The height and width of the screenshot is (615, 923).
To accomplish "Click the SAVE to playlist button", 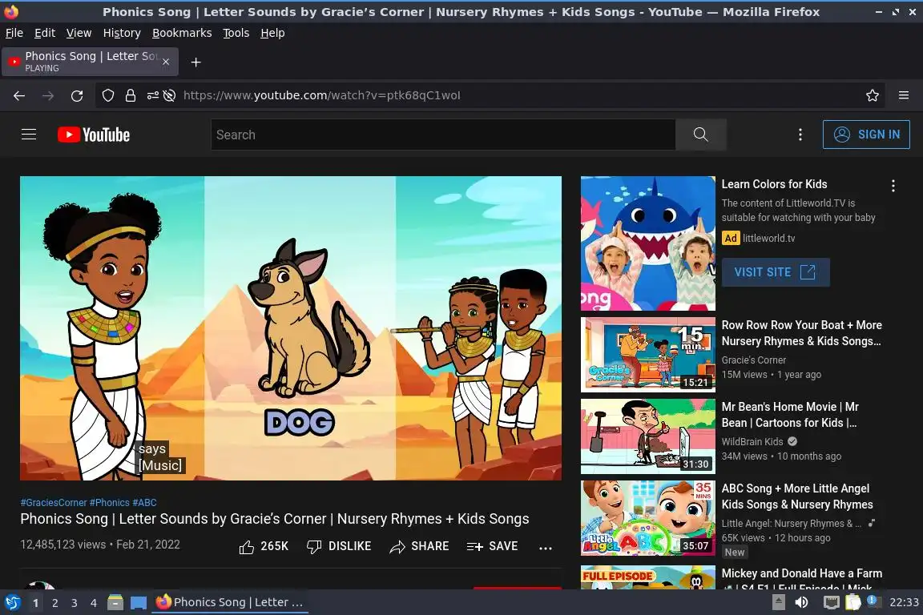I will click(492, 547).
